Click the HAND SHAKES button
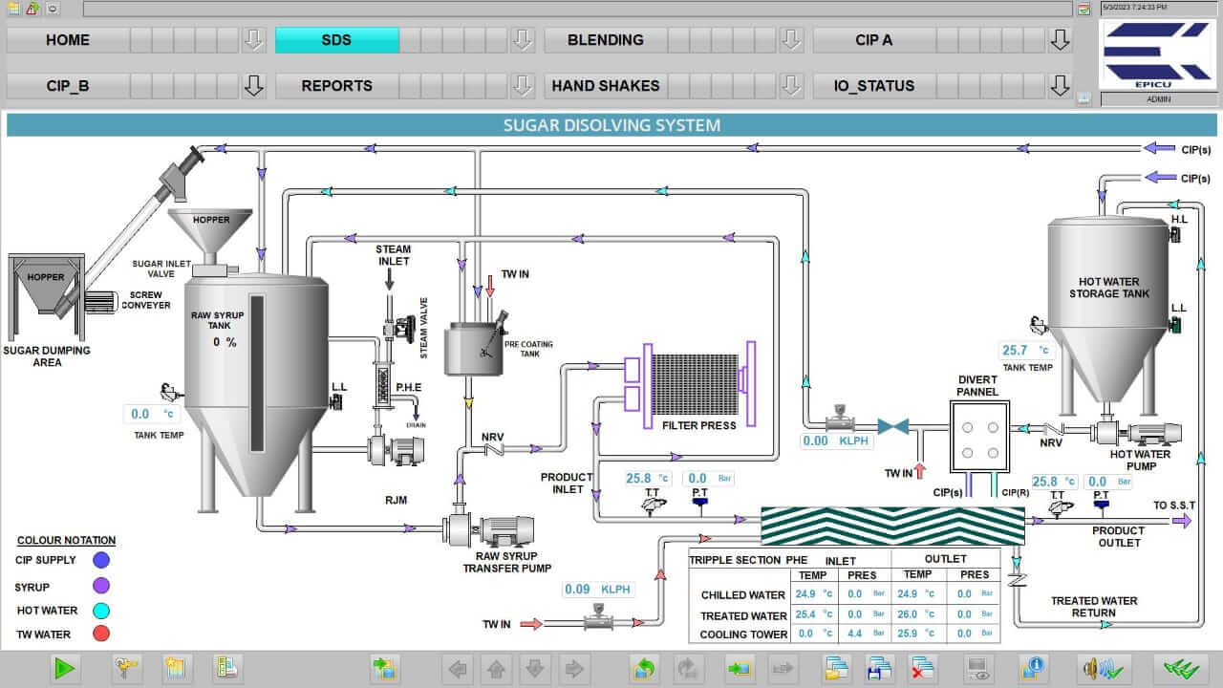 tap(605, 86)
